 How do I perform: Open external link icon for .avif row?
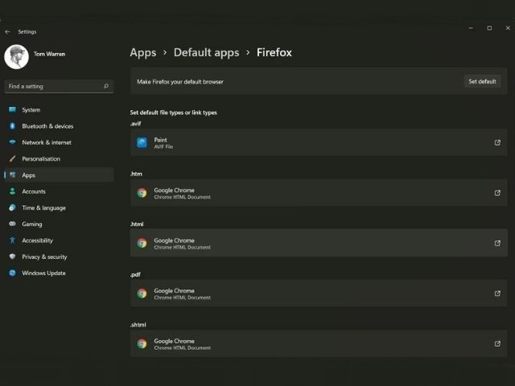click(x=497, y=142)
